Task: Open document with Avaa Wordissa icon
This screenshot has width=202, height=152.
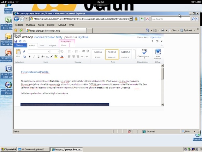Action: 158,53
